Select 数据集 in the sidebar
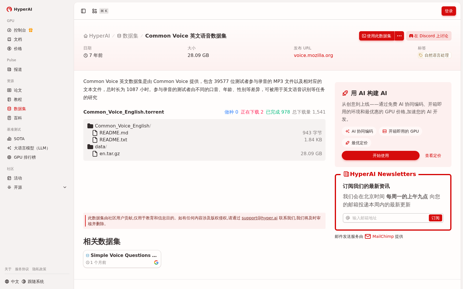Image resolution: width=463 pixels, height=289 pixels. tap(20, 109)
